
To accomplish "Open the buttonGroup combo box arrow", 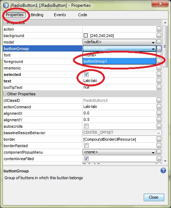I will click(153, 49).
